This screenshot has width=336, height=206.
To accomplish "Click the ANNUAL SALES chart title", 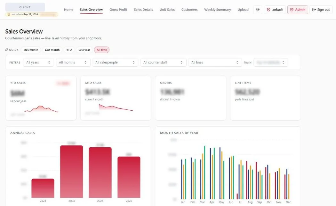I will pos(23,133).
